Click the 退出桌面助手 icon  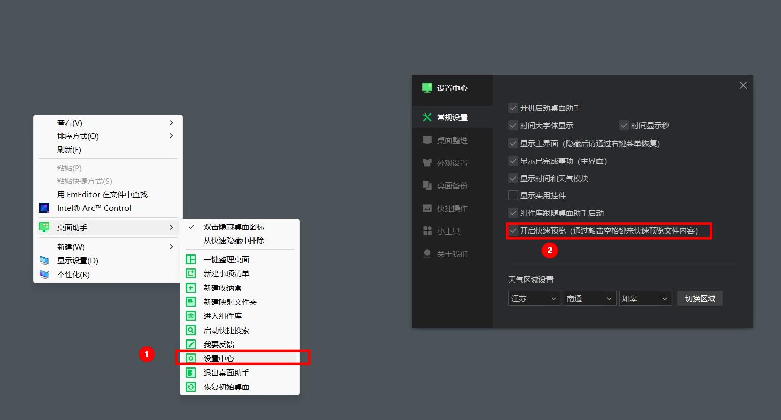click(191, 372)
